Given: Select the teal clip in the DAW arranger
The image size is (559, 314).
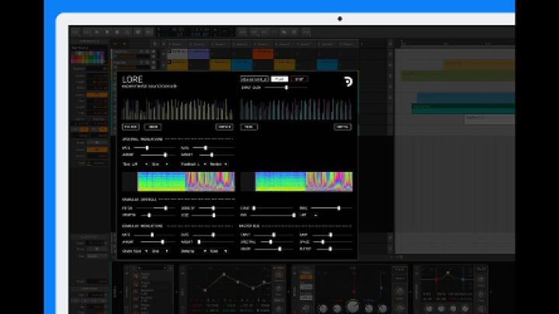Looking at the screenshot, I should [463, 109].
